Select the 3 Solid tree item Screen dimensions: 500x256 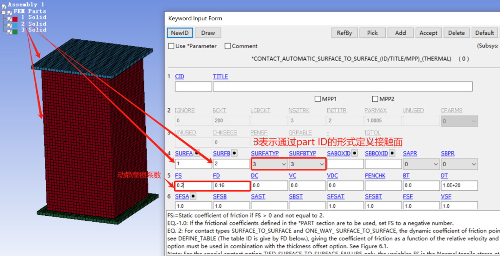pos(34,30)
